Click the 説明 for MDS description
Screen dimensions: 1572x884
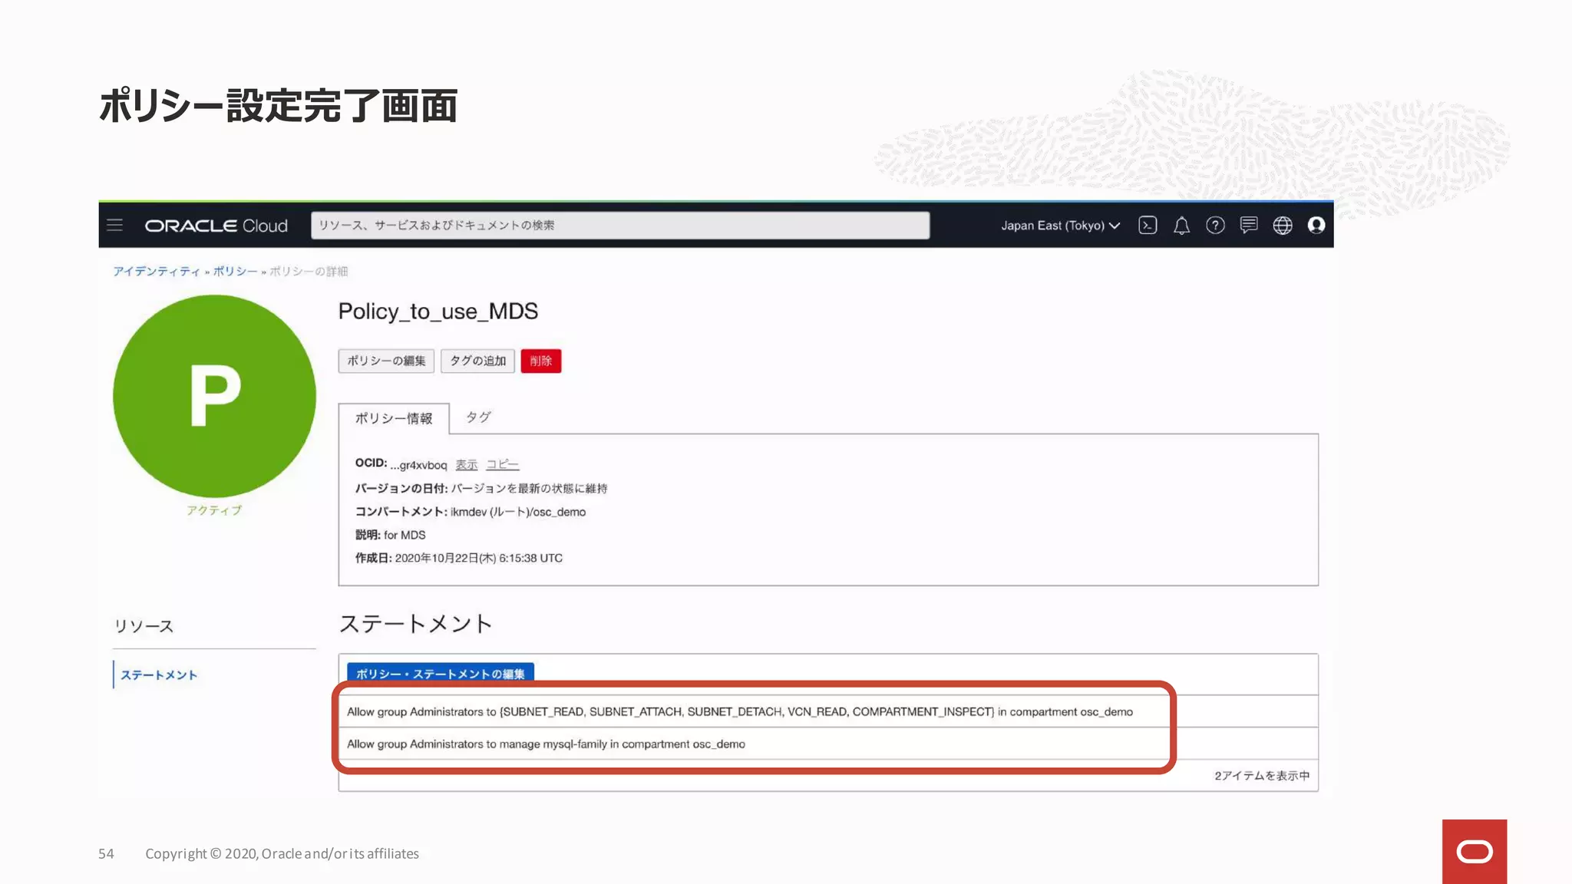click(405, 535)
